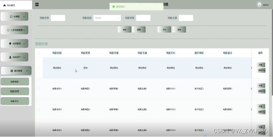
Task: Click the admin username label
Action: click(x=265, y=5)
